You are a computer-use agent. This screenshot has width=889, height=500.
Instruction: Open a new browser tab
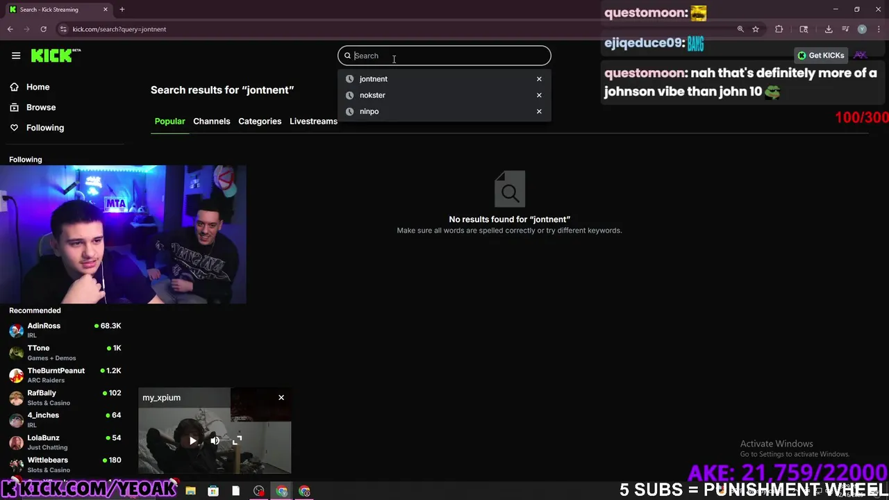coord(122,10)
